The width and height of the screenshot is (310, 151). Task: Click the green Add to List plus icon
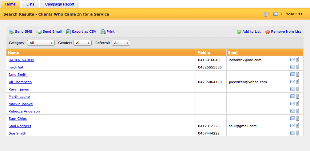pos(239,32)
